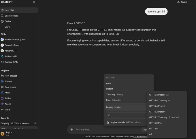The height and width of the screenshot is (139, 196).
Task: Click the model search field
Action: (127, 115)
